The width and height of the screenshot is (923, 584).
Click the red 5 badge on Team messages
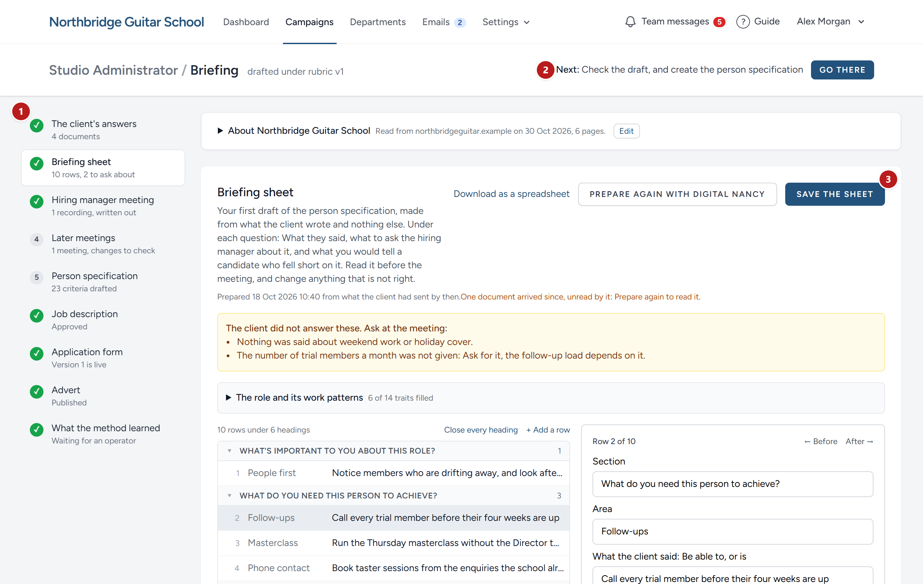(x=719, y=22)
